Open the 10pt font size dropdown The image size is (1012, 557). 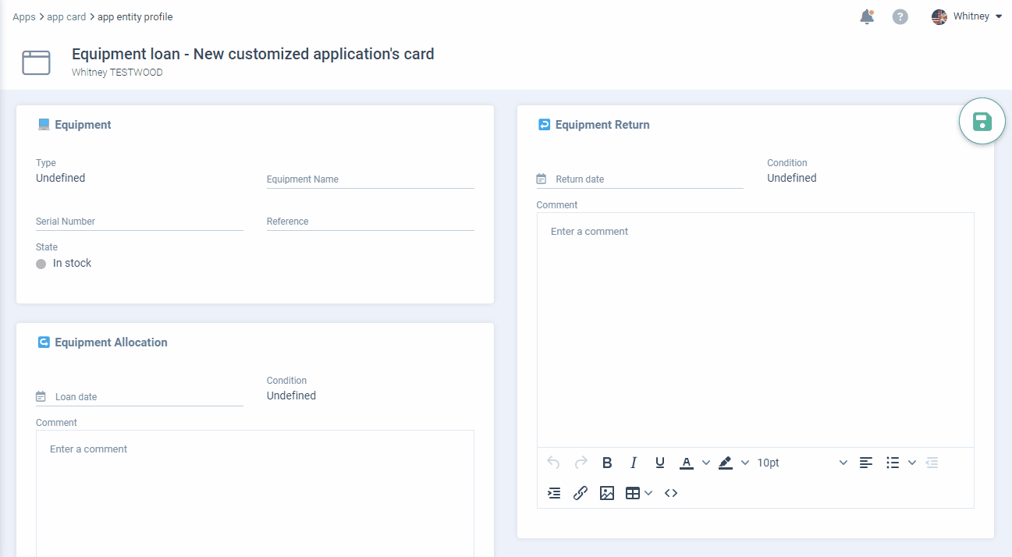pos(801,463)
